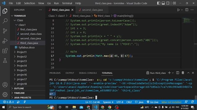This screenshot has width=197, height=110.
Task: Collapse the Class folder
Action: coord(18,20)
